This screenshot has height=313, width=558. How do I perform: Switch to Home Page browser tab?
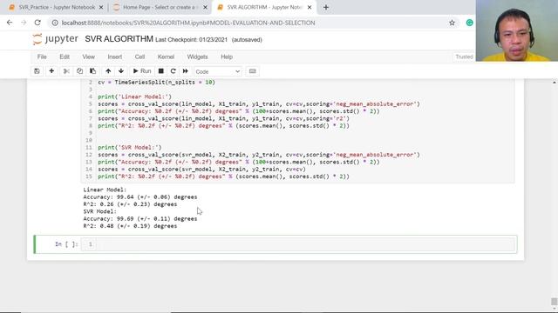tap(160, 7)
